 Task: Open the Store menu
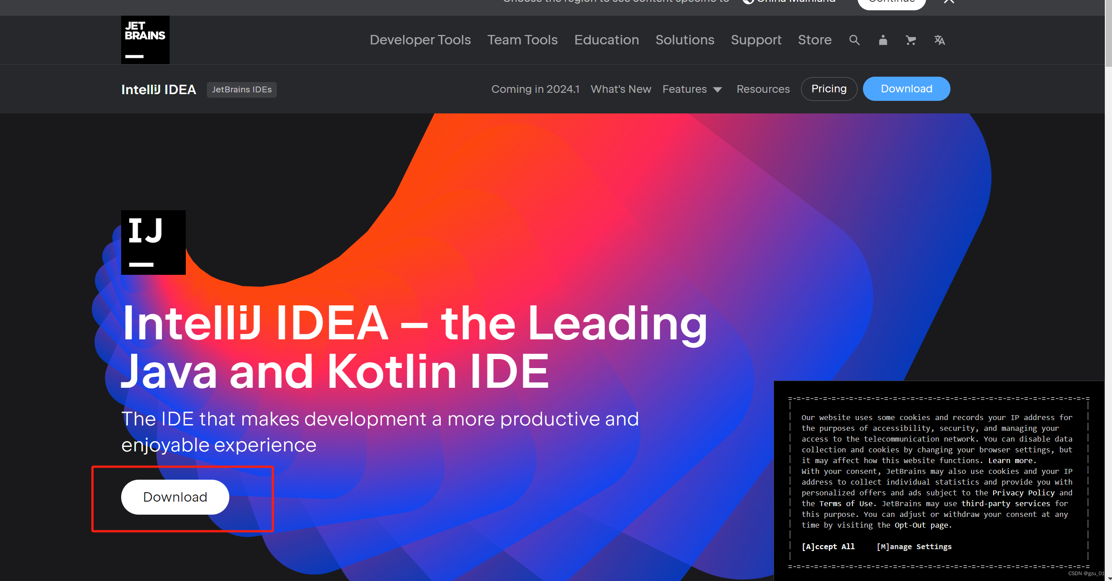[814, 40]
